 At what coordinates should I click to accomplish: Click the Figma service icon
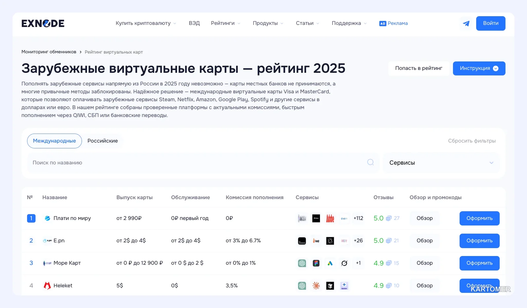point(316,263)
